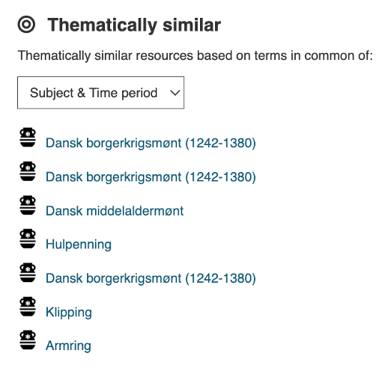Image resolution: width=385 pixels, height=368 pixels.
Task: Open the third Dansk borgerkrigsmønt (1242-1380) link
Action: click(x=151, y=278)
